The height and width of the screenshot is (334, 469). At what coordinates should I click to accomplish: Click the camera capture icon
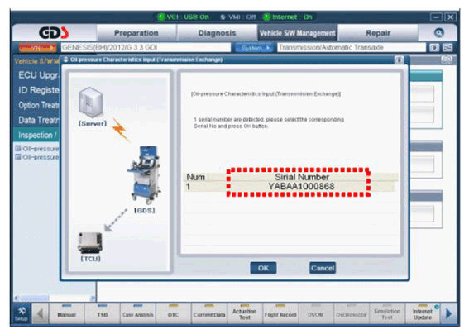(434, 48)
